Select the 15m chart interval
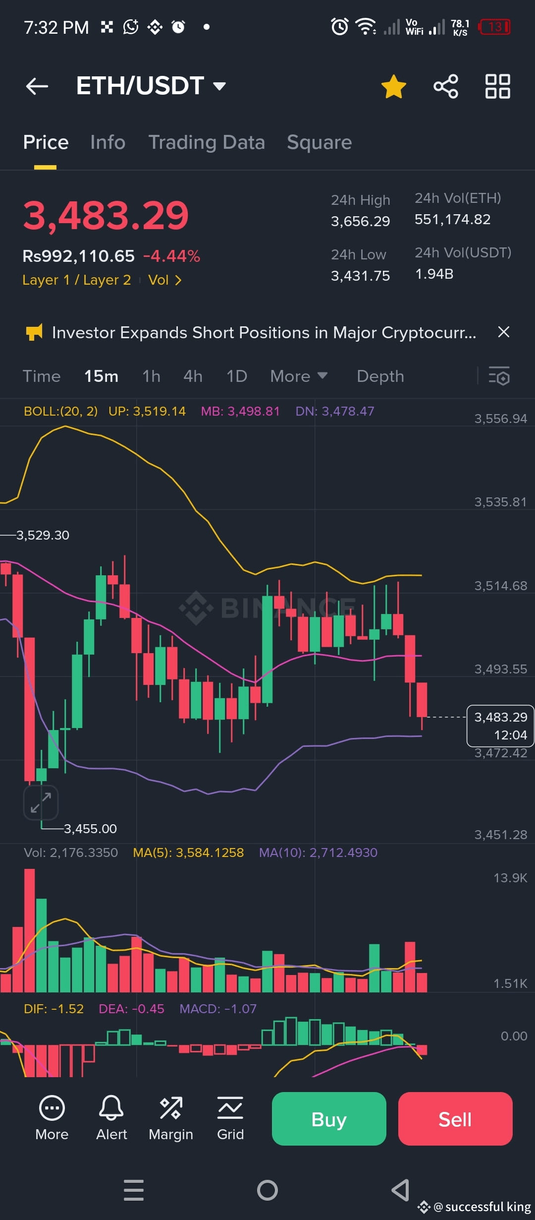The width and height of the screenshot is (535, 1220). pyautogui.click(x=101, y=376)
